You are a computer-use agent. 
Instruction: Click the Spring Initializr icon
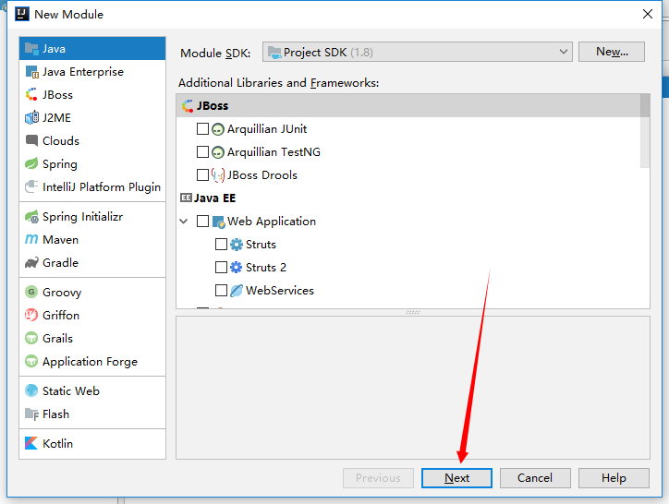(x=31, y=217)
